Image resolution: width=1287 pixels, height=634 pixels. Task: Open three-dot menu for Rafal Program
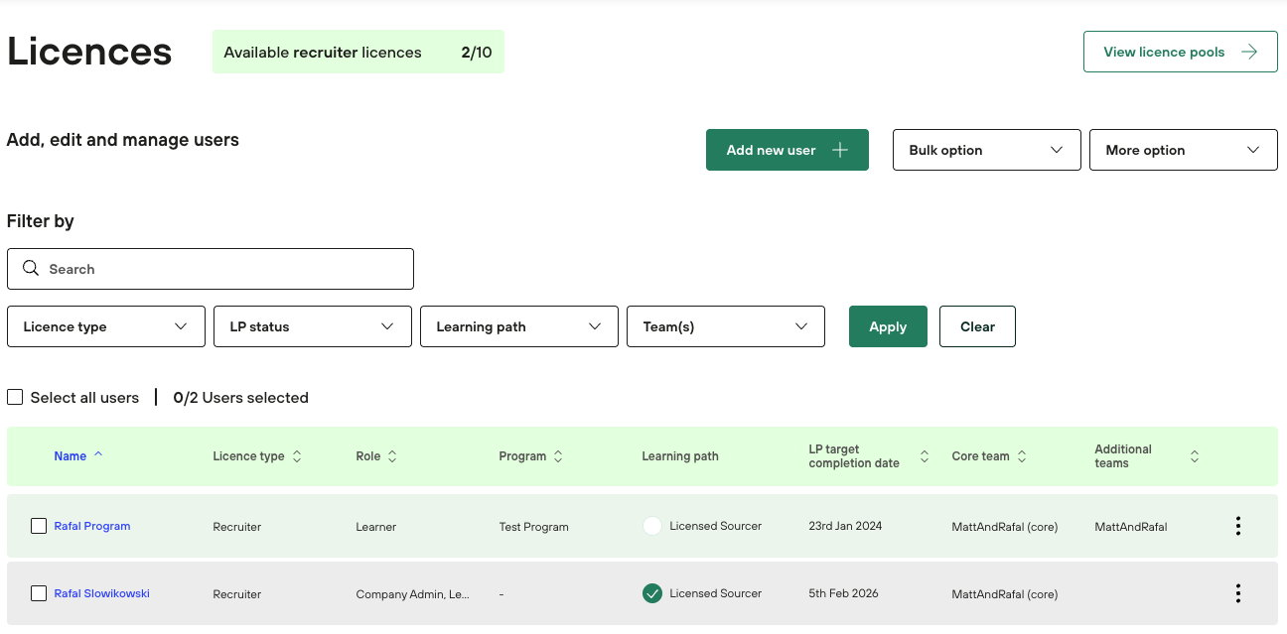(x=1237, y=526)
